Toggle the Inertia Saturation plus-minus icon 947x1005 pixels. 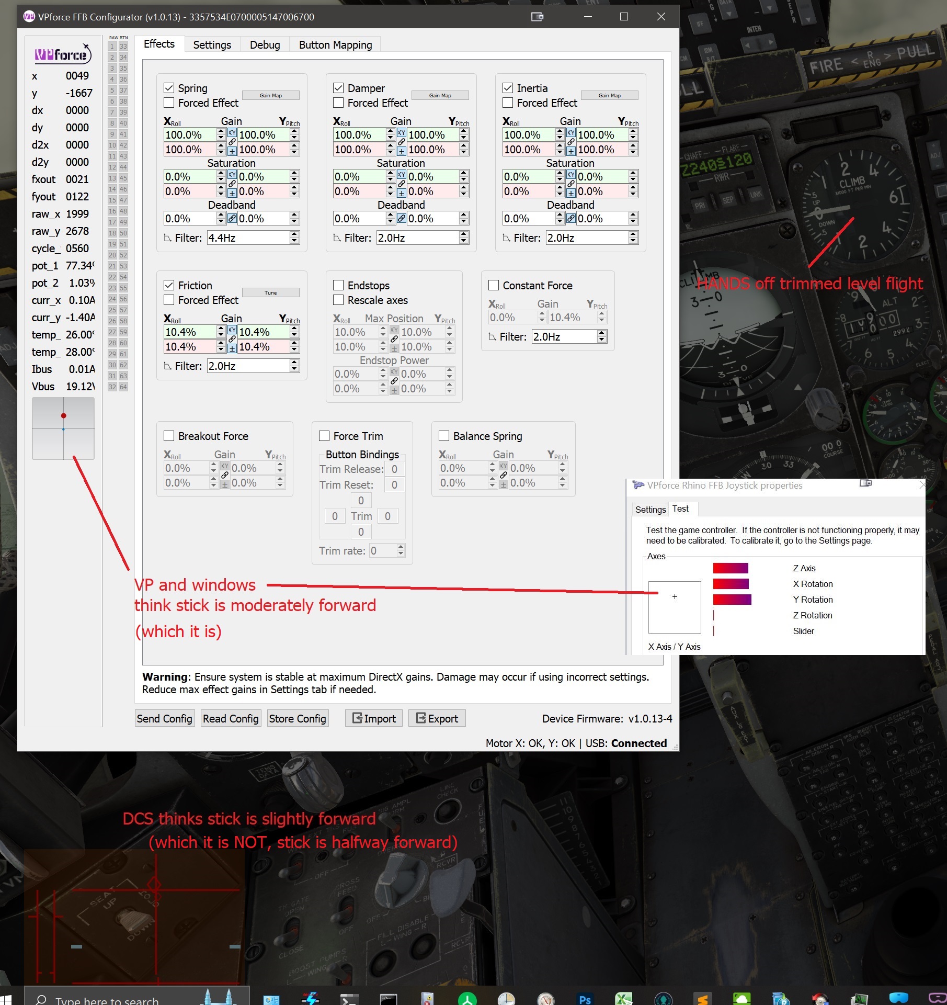pyautogui.click(x=571, y=193)
